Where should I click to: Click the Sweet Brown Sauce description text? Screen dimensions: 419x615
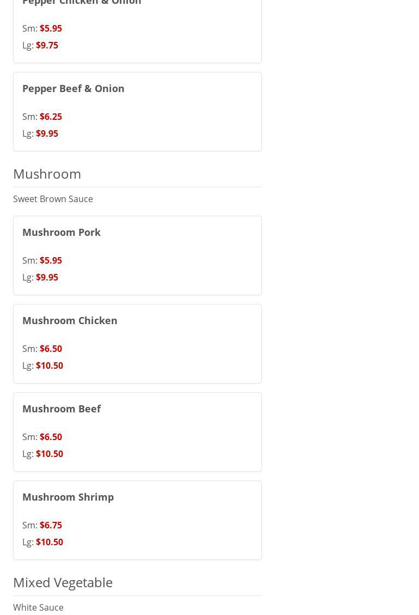click(53, 199)
